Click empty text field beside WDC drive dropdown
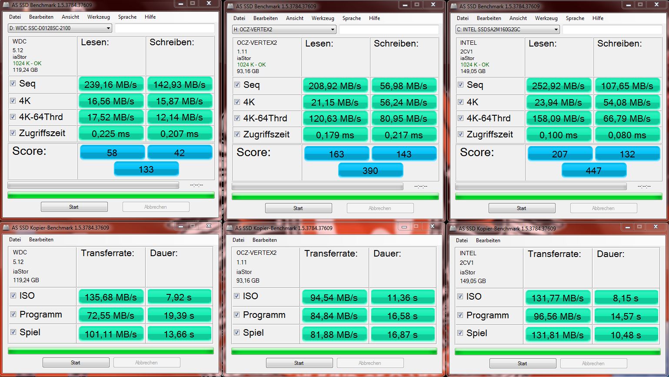The image size is (669, 377). [165, 28]
